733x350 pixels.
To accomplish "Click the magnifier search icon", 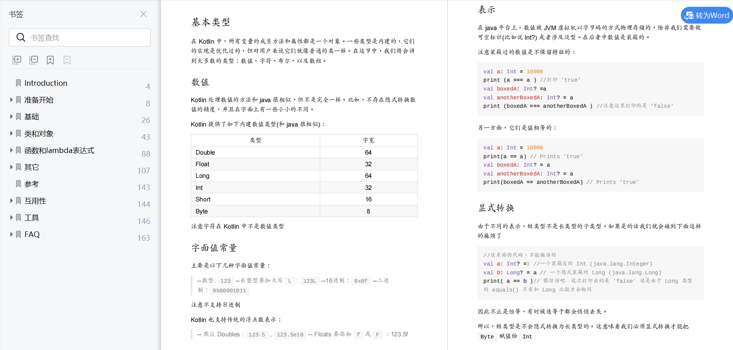I will (x=21, y=37).
